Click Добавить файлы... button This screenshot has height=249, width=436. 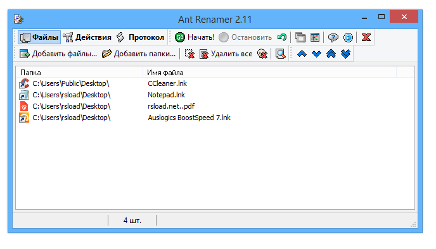(x=58, y=54)
